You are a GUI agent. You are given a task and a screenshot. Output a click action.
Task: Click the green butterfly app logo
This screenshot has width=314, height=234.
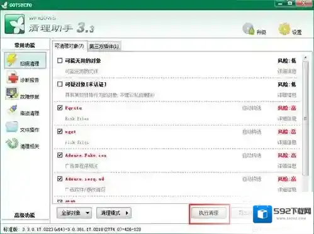pos(14,24)
